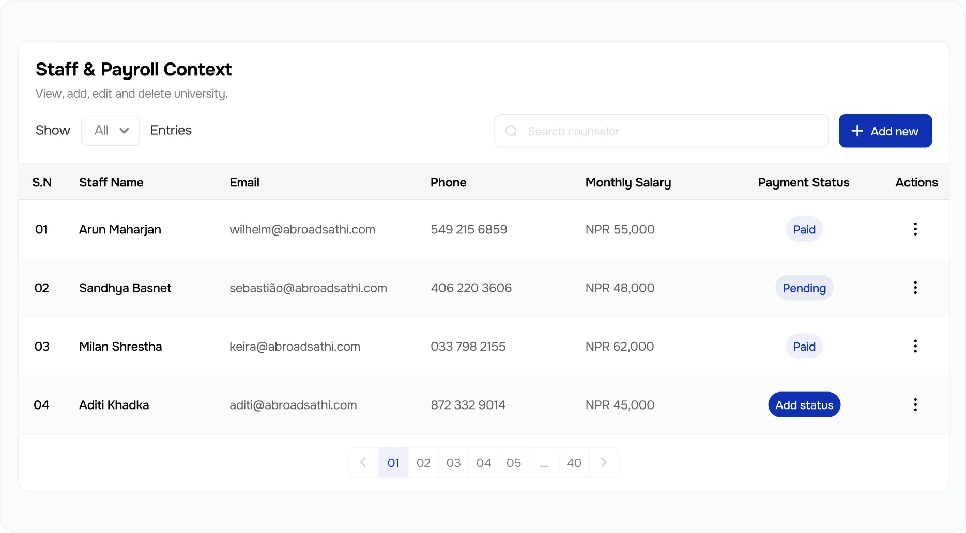Expand the All entries chevron
The height and width of the screenshot is (533, 966).
[x=124, y=131]
